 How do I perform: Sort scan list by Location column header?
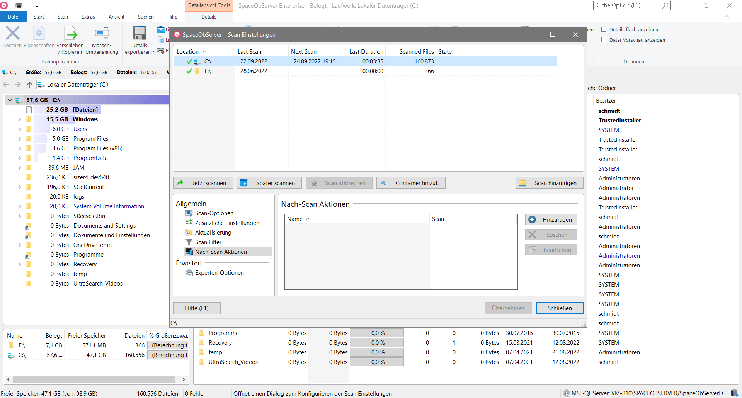[204, 52]
